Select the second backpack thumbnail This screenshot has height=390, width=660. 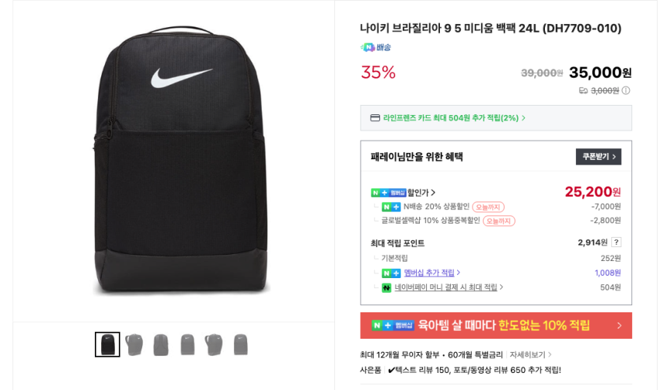coord(134,344)
